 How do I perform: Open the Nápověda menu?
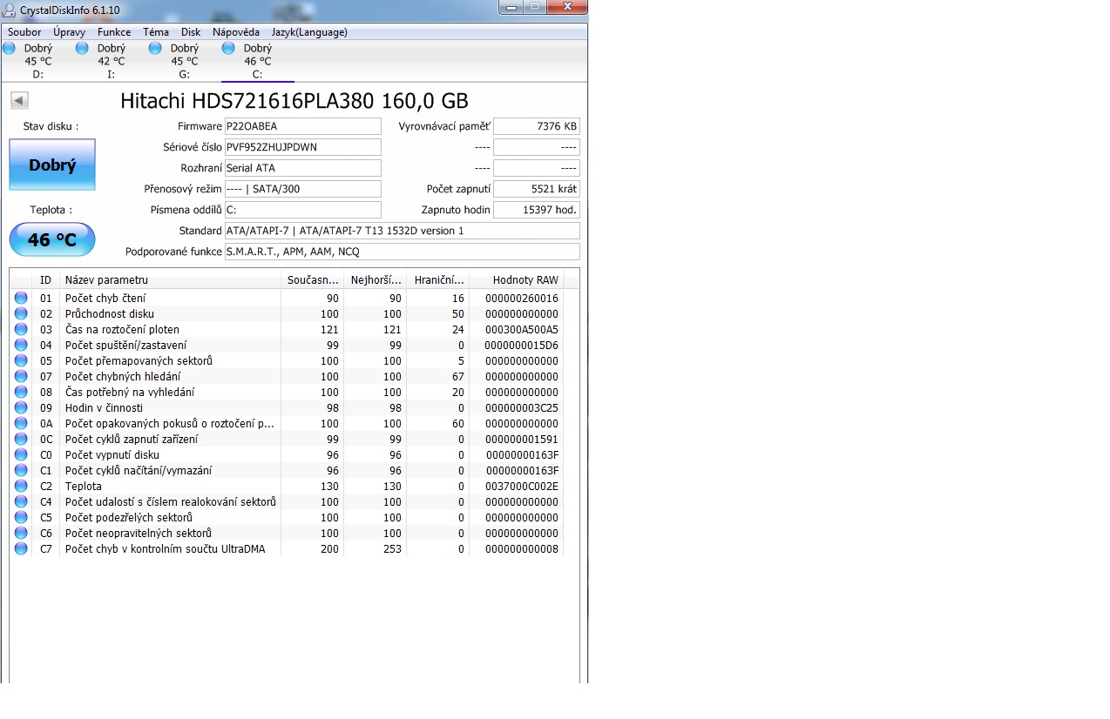pyautogui.click(x=236, y=32)
